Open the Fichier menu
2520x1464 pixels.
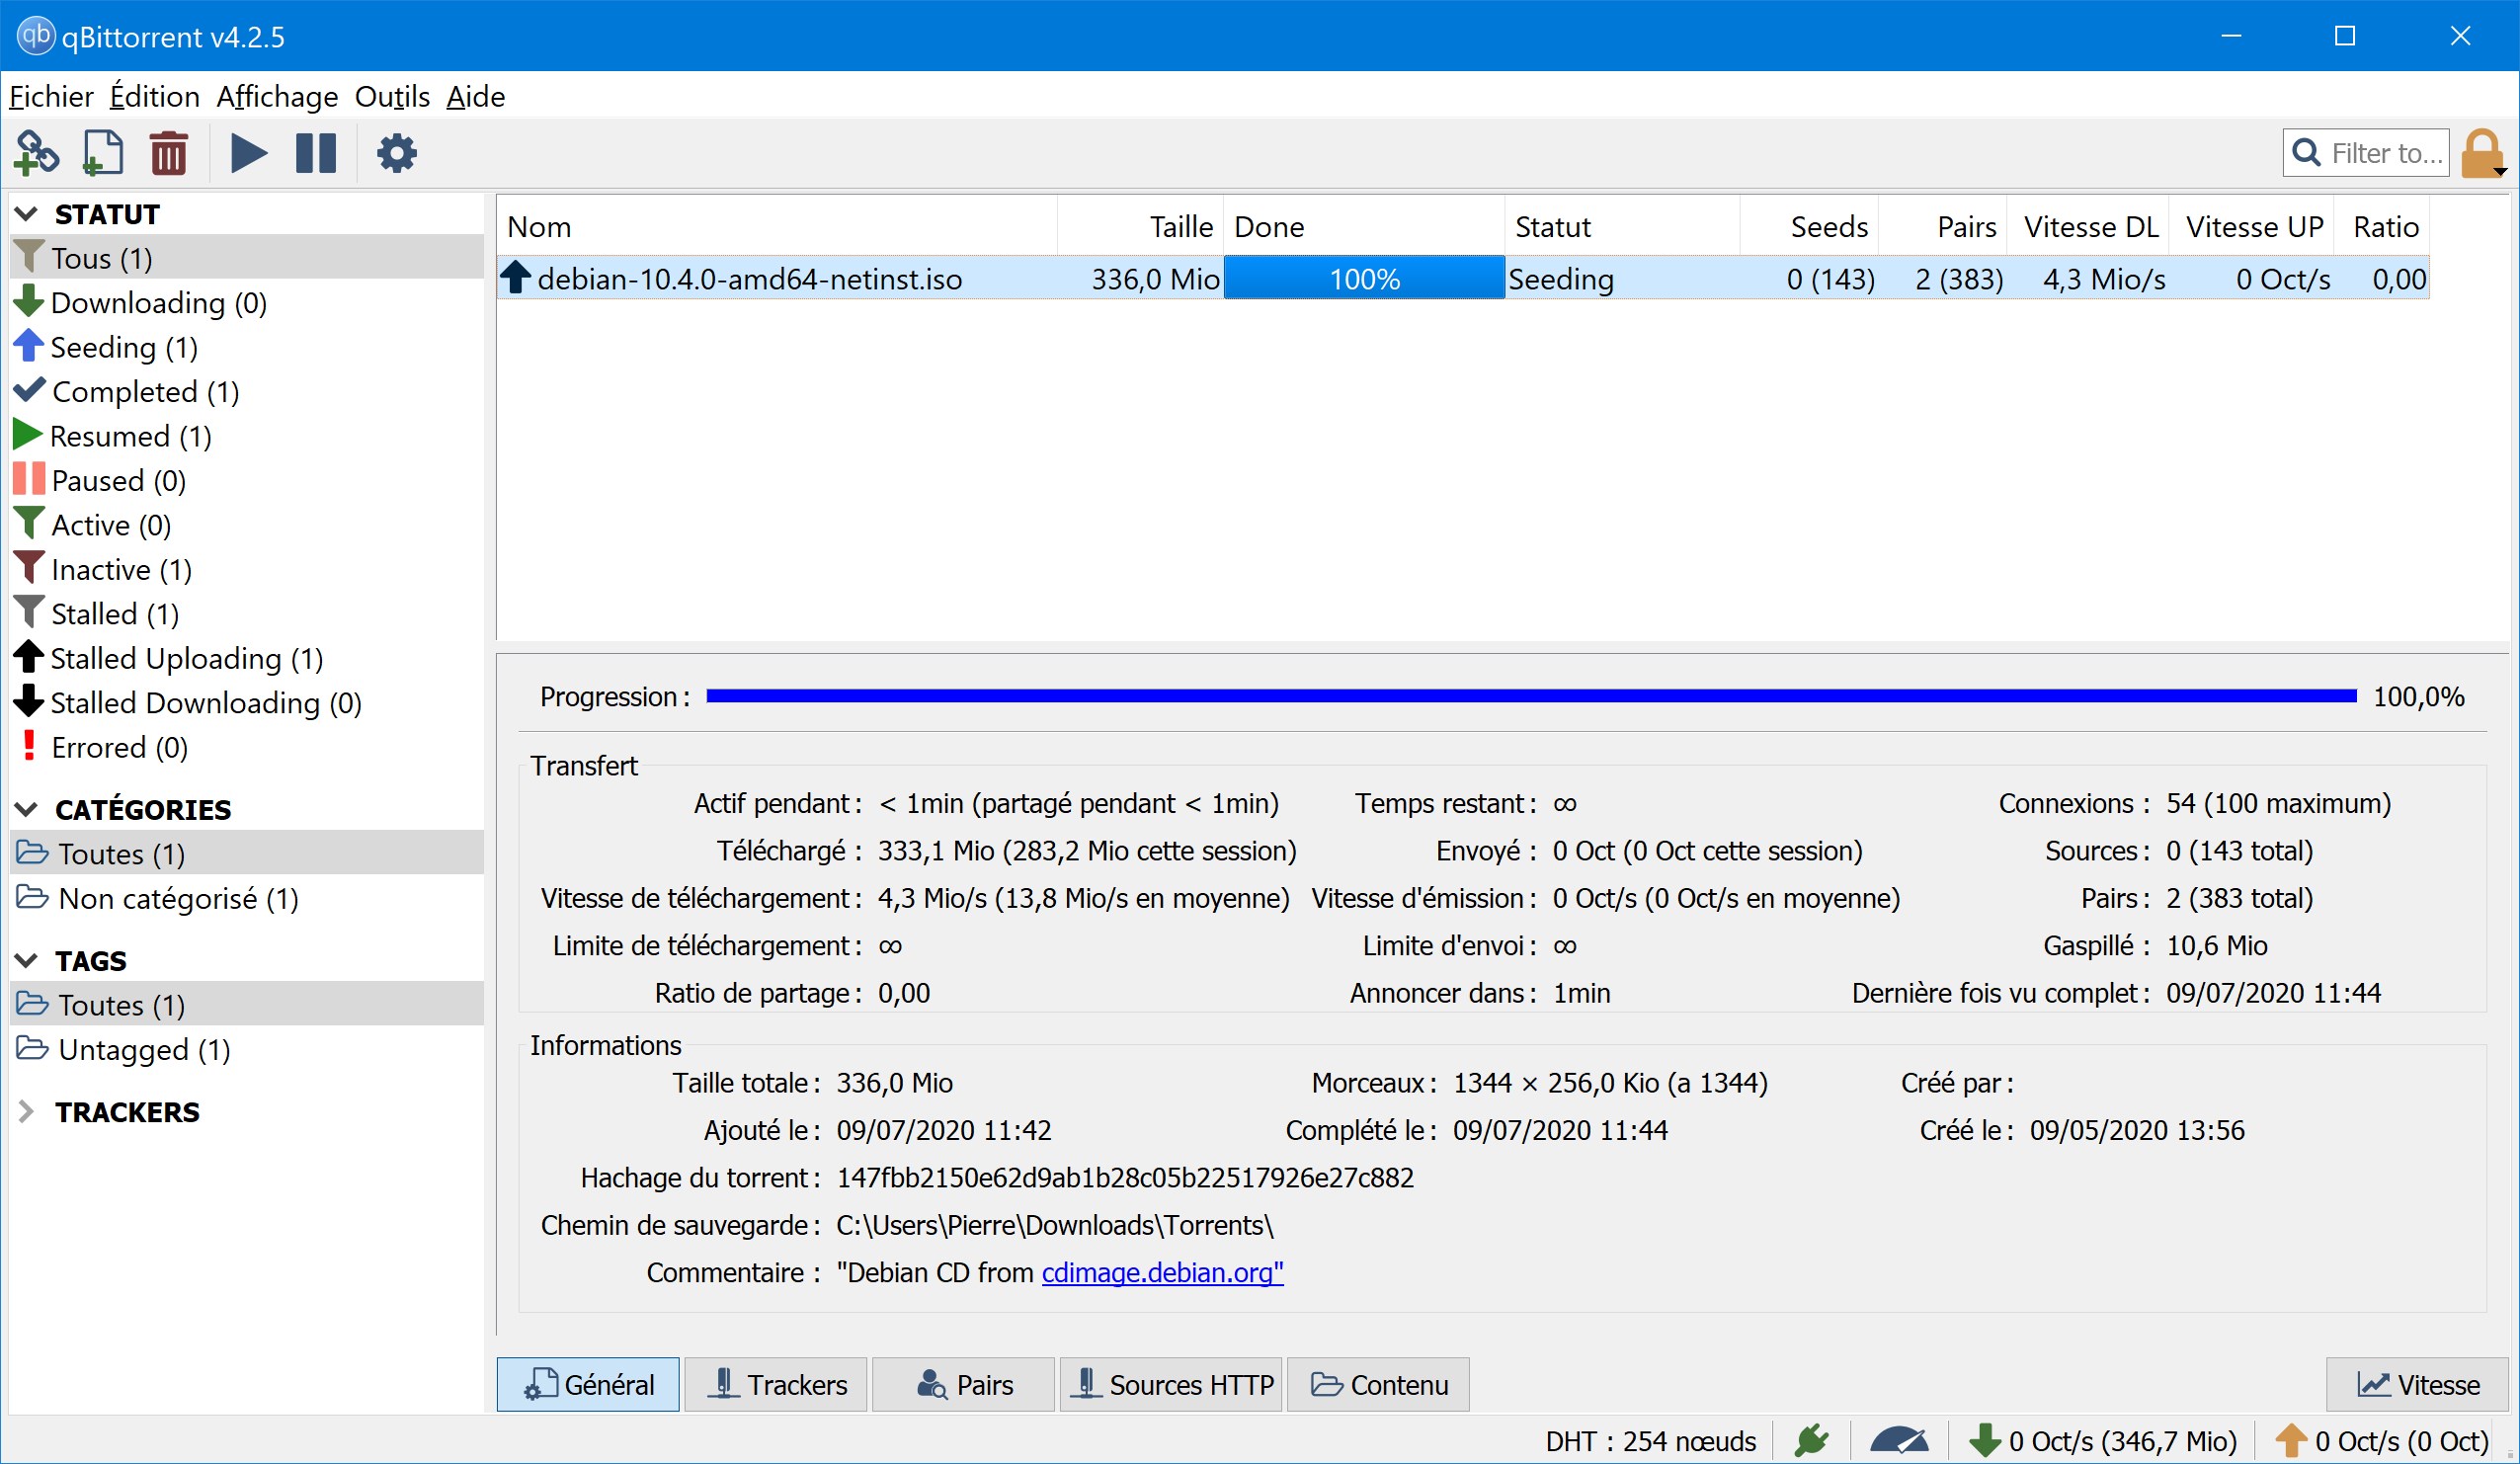51,97
